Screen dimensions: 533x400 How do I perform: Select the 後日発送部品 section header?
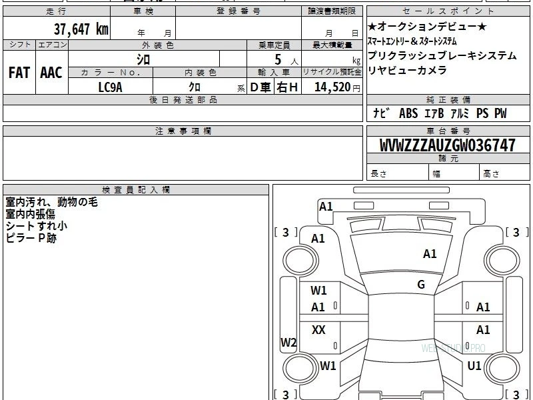183,99
